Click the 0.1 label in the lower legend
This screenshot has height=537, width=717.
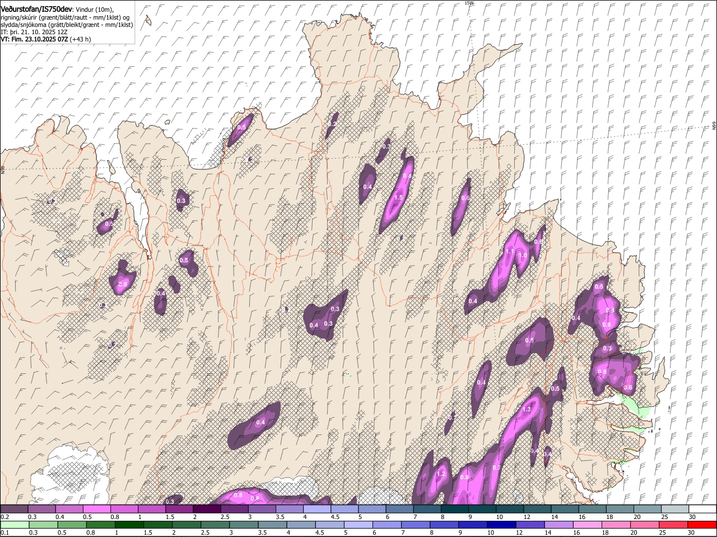coord(4,533)
